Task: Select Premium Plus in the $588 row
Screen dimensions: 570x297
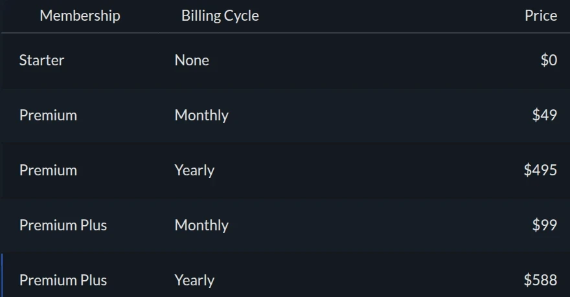Action: point(63,280)
